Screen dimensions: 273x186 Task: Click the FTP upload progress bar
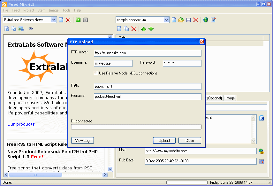click(136, 127)
